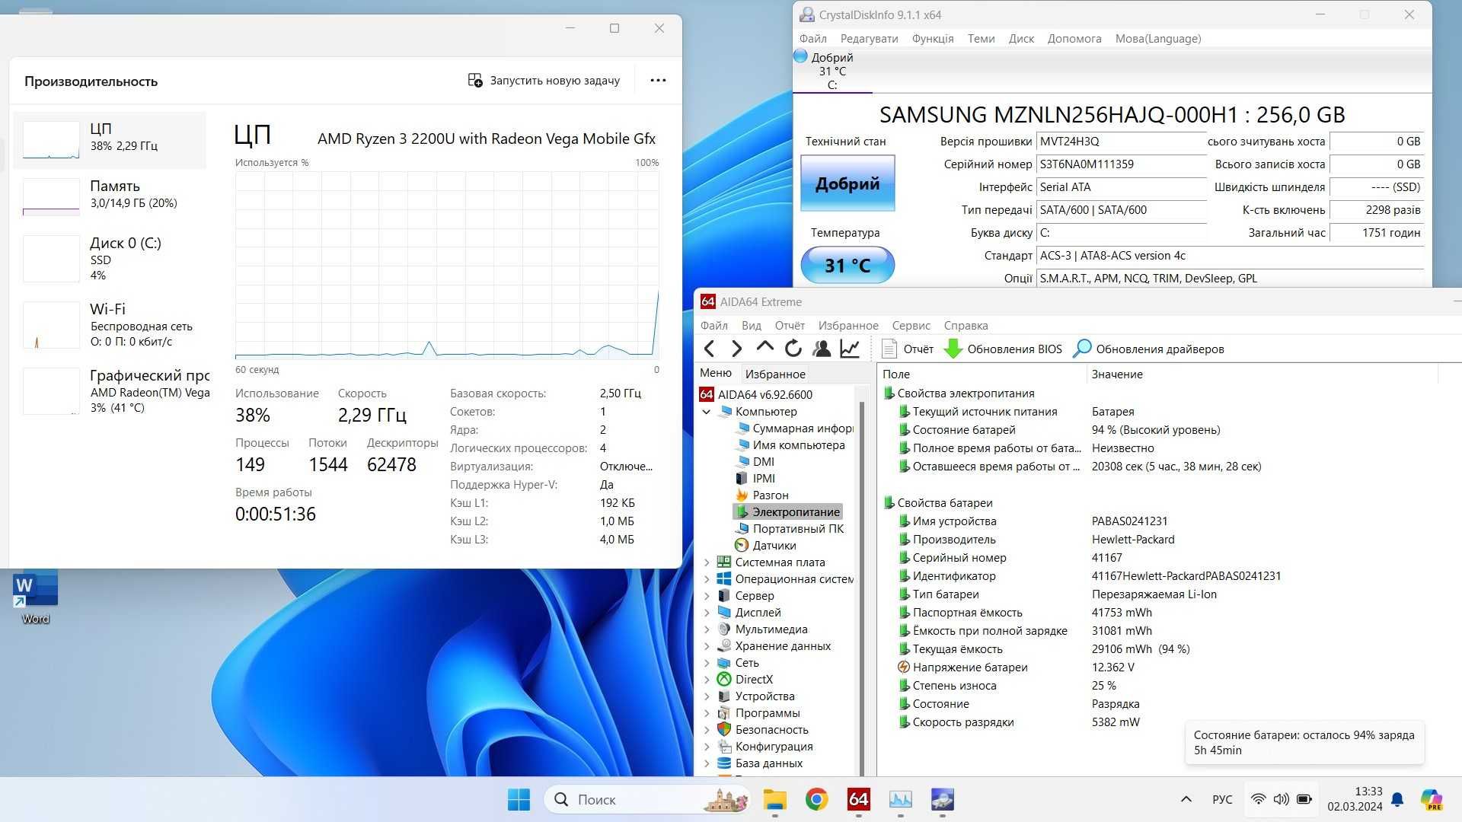The height and width of the screenshot is (822, 1462).
Task: Open Task Manager three-dots more menu
Action: tap(658, 80)
